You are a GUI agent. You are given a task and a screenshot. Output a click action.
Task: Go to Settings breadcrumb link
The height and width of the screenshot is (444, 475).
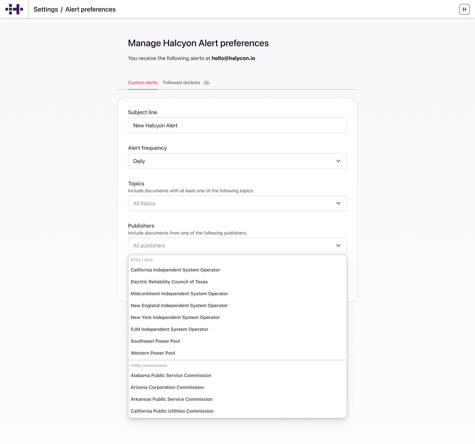[46, 9]
